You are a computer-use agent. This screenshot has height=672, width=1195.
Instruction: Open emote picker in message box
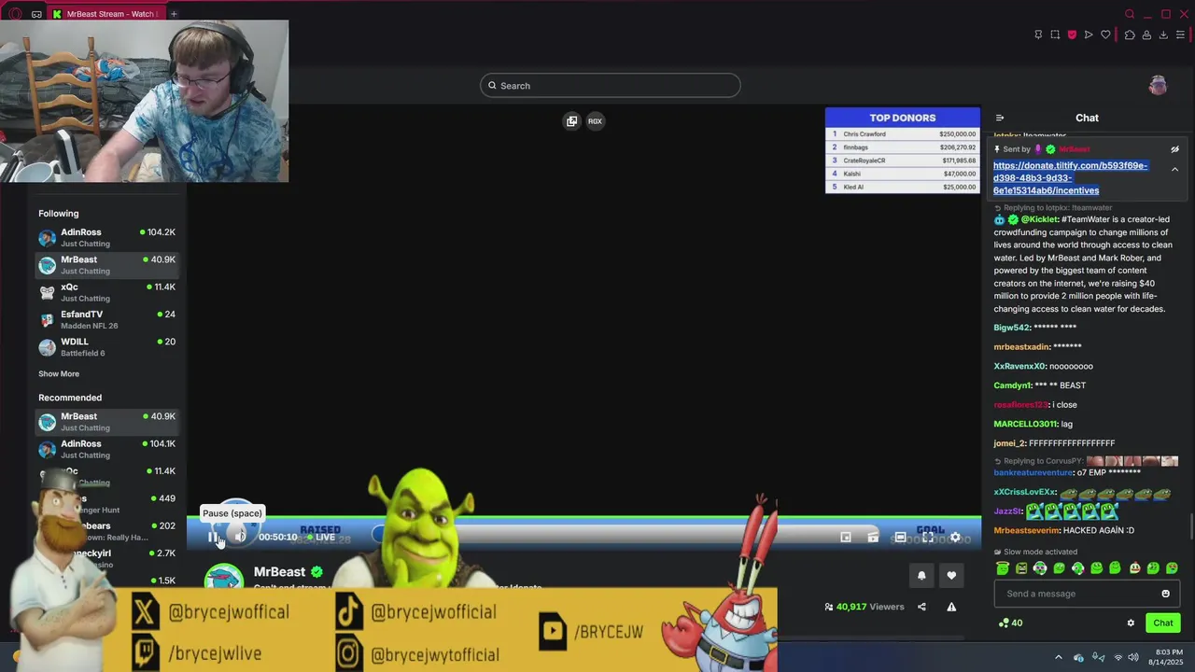1165,594
